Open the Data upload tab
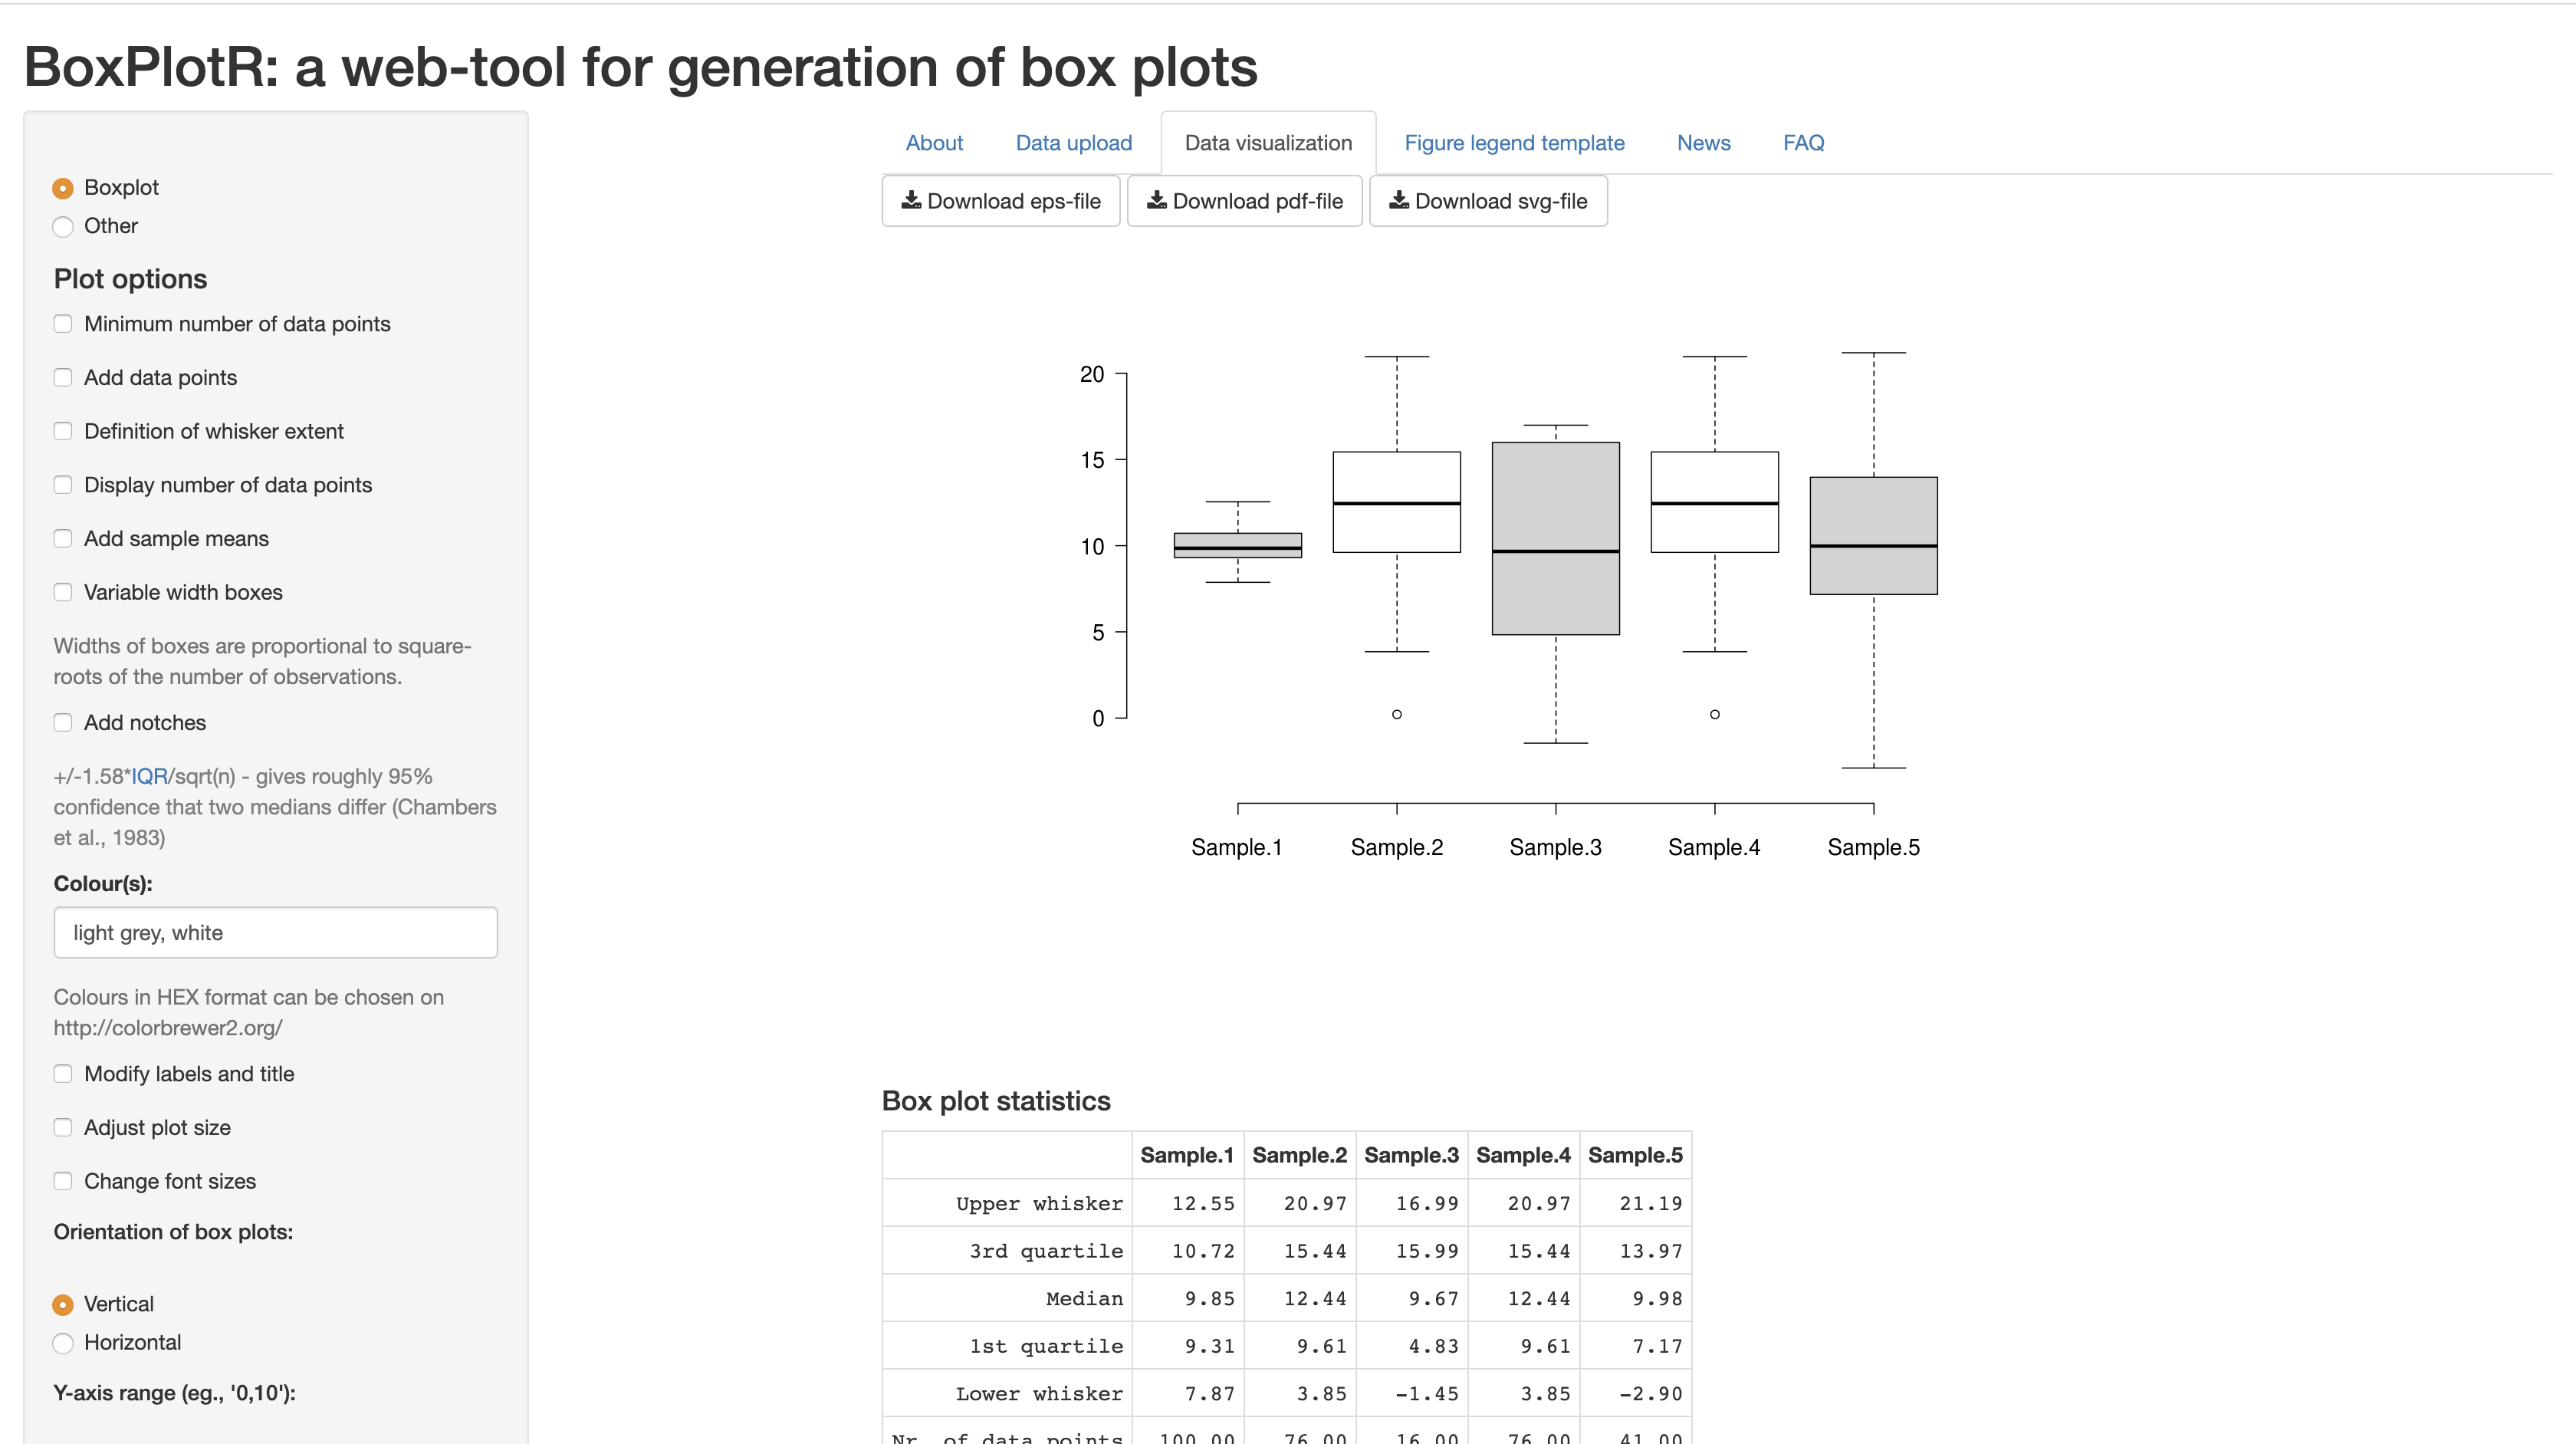The height and width of the screenshot is (1444, 2576). [1074, 143]
